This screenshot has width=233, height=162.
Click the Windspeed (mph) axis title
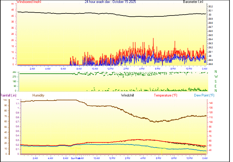point(29,2)
